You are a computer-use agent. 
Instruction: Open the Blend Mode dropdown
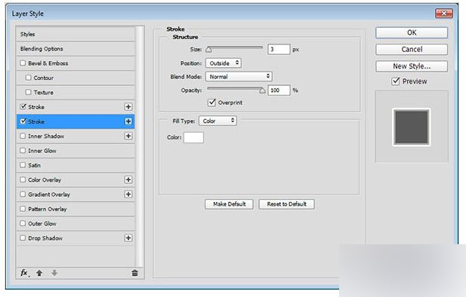239,77
